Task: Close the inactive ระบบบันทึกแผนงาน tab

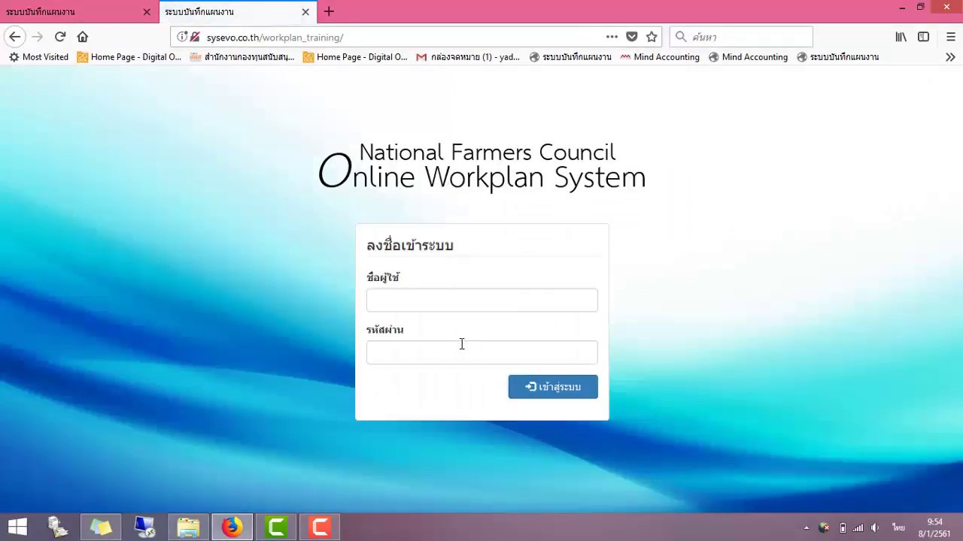Action: coord(147,12)
